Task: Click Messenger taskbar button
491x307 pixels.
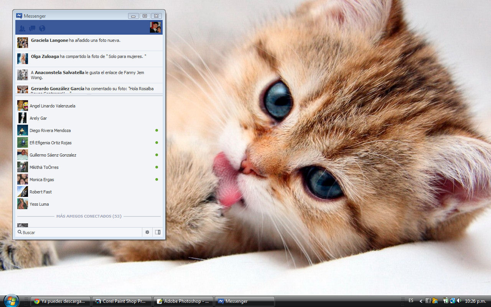Action: 245,301
